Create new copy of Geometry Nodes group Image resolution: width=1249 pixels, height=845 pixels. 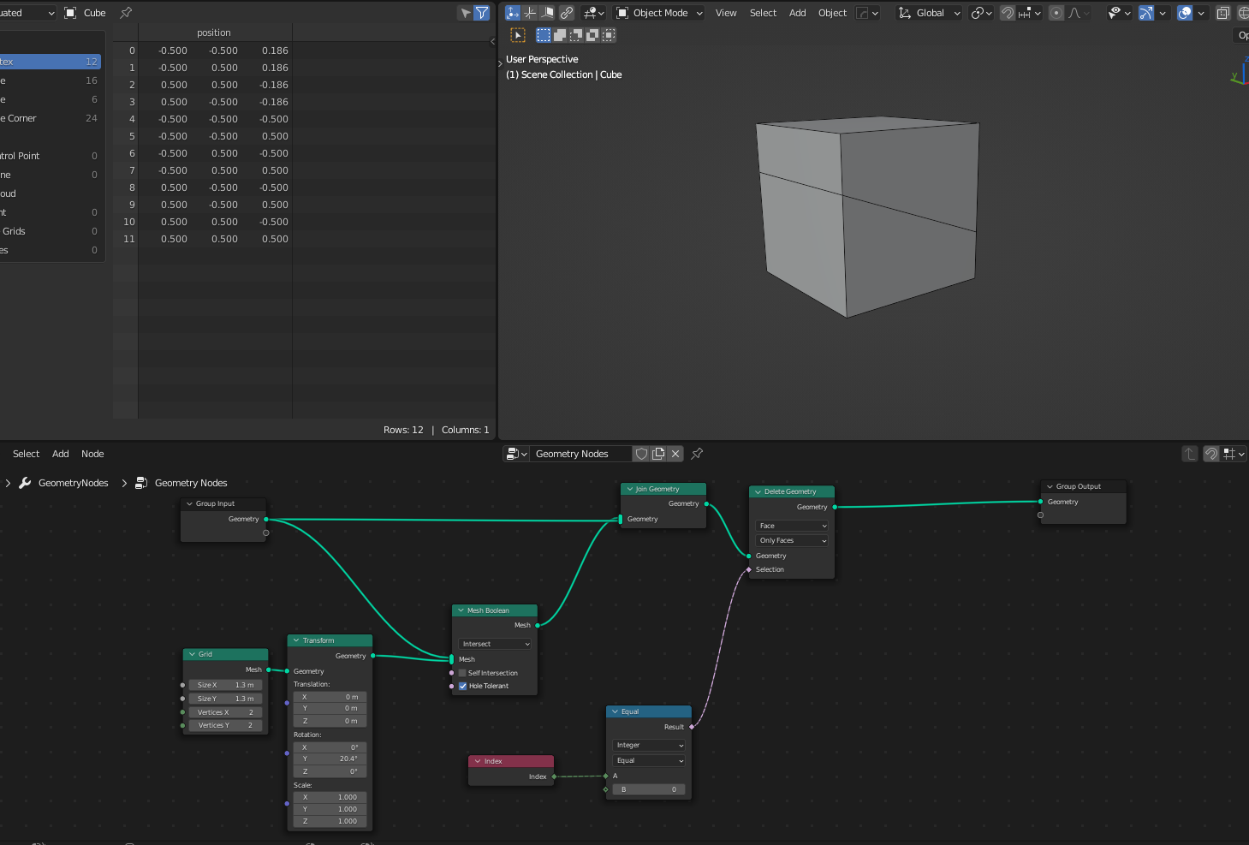pyautogui.click(x=658, y=454)
